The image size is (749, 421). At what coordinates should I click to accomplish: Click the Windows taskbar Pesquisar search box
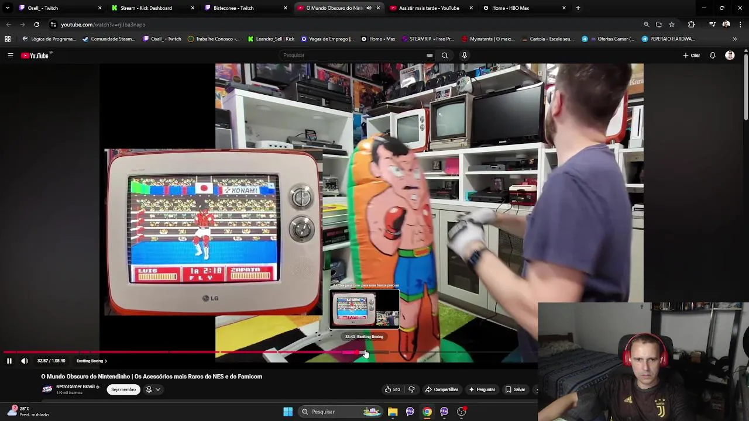pyautogui.click(x=342, y=412)
